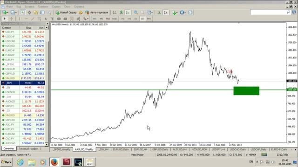Viewport: 298px width, 167px height.
Task: Click the Tile Windows icon
Action: (149, 13)
